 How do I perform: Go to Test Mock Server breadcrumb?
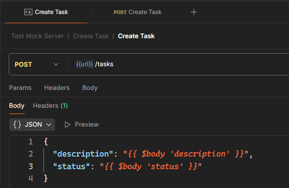coord(38,36)
